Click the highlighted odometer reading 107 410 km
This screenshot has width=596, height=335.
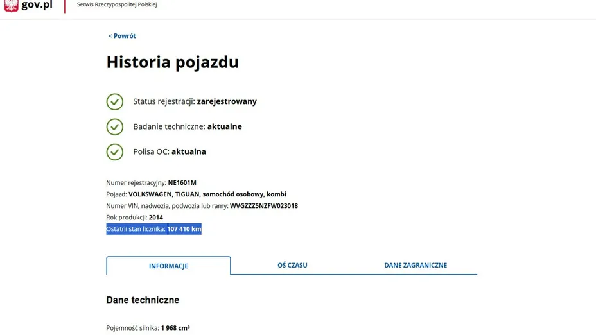[184, 229]
